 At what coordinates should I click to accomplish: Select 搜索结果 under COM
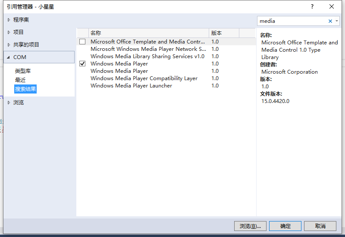25,89
